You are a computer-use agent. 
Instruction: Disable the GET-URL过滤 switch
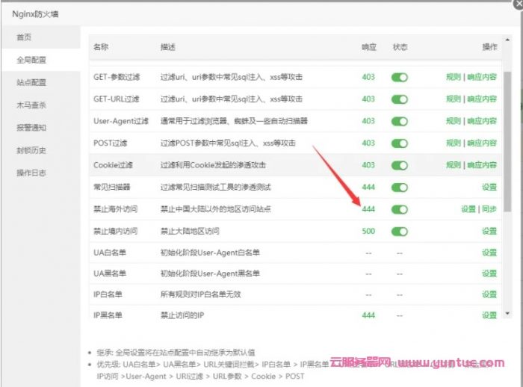tap(400, 99)
